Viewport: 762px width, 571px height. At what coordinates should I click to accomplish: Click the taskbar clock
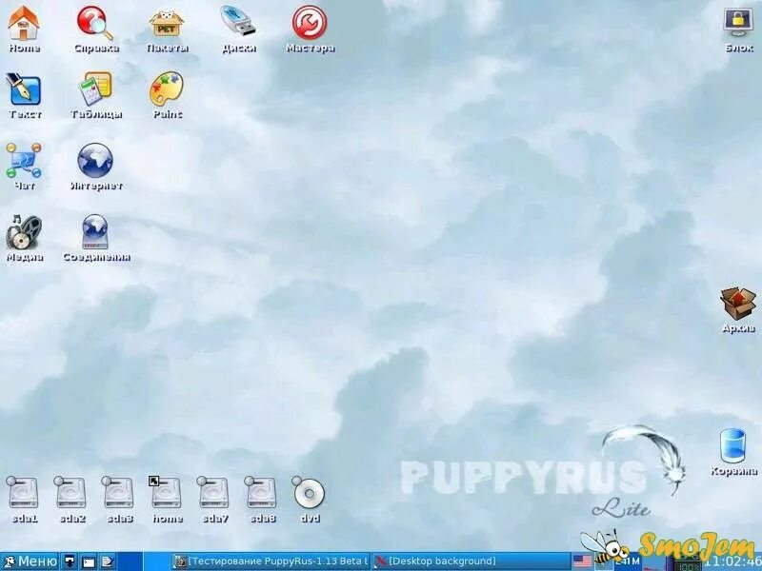click(x=732, y=563)
